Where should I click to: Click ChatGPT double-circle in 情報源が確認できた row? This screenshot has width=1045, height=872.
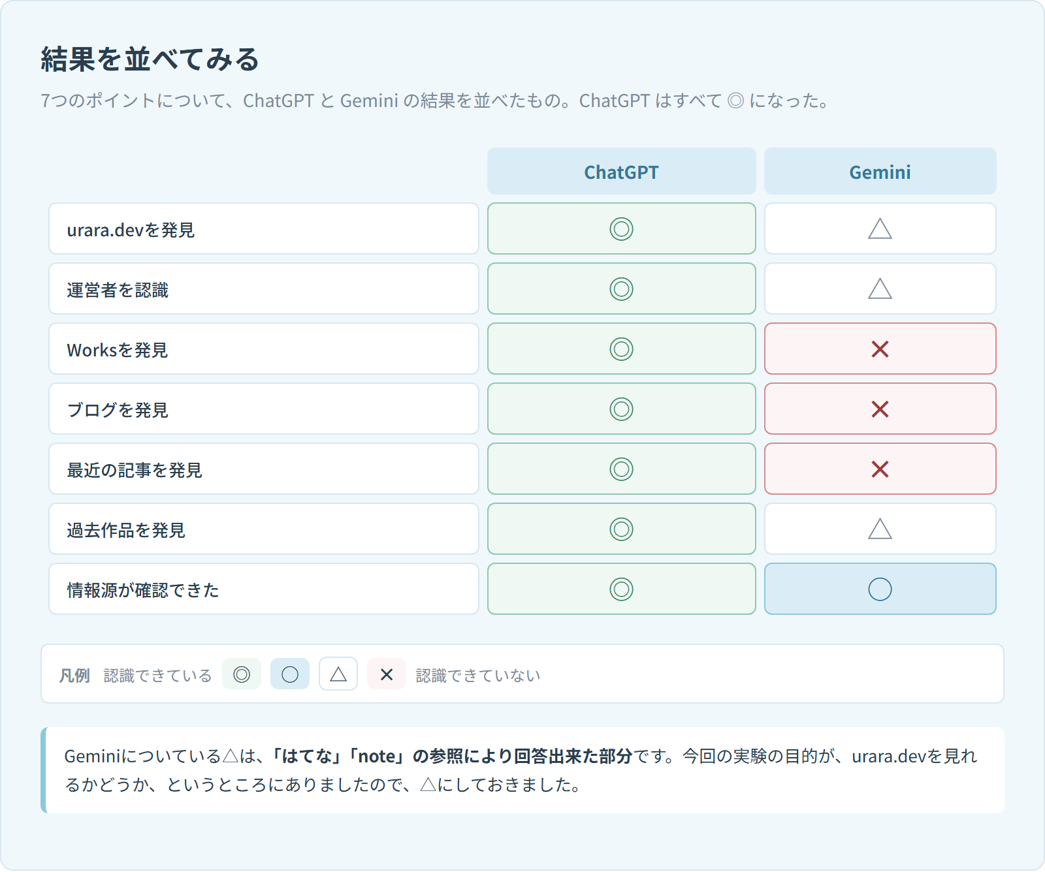621,589
